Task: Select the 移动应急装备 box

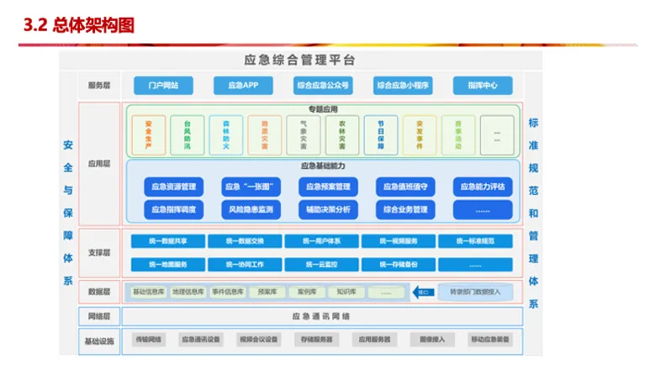Action: coord(490,340)
